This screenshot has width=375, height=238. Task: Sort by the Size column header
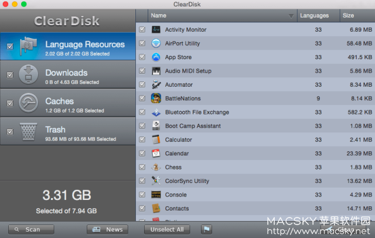point(357,16)
